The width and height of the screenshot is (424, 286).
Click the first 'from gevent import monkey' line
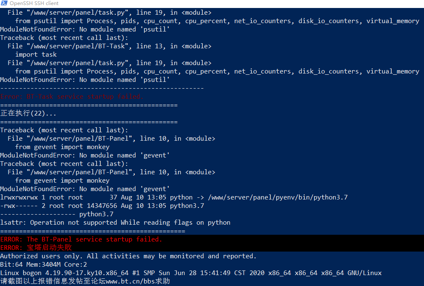pyautogui.click(x=63, y=147)
